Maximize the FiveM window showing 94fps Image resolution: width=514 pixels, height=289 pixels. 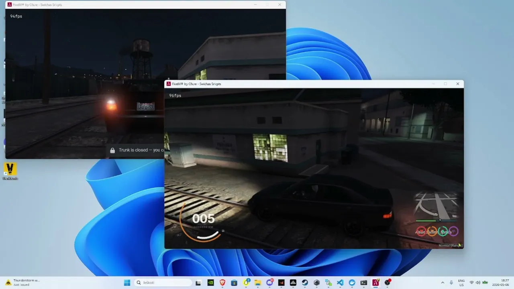(267, 5)
